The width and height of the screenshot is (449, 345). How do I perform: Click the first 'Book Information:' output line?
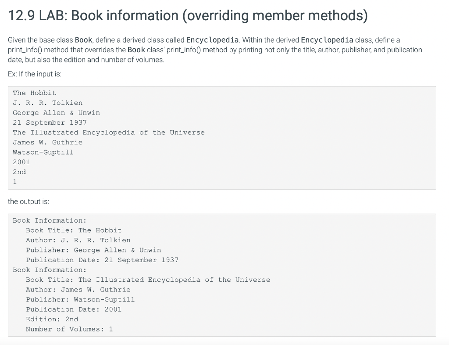click(x=50, y=220)
